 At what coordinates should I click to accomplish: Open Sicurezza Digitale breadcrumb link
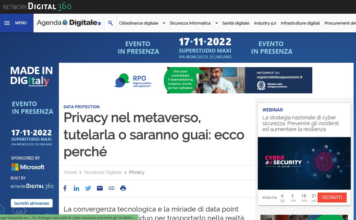103,172
